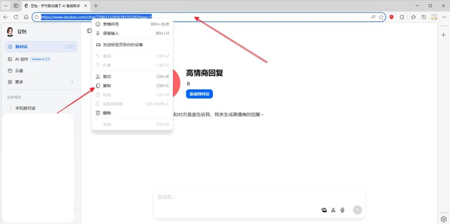Open the workspaces icon beside the tab
The image size is (450, 224).
pyautogui.click(x=16, y=6)
